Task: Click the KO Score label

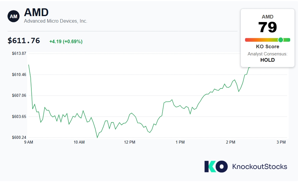Action: [x=268, y=46]
